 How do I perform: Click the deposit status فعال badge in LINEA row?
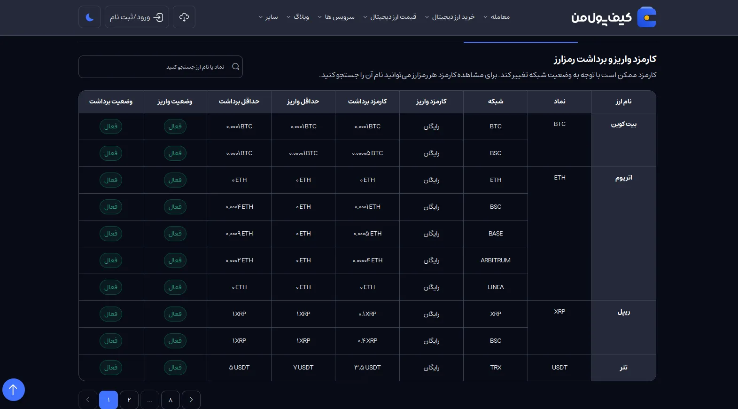click(x=175, y=287)
